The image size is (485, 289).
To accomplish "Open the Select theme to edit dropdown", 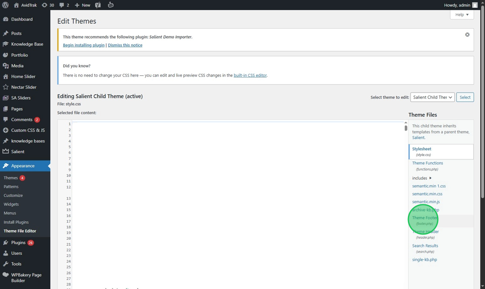I will pyautogui.click(x=432, y=97).
